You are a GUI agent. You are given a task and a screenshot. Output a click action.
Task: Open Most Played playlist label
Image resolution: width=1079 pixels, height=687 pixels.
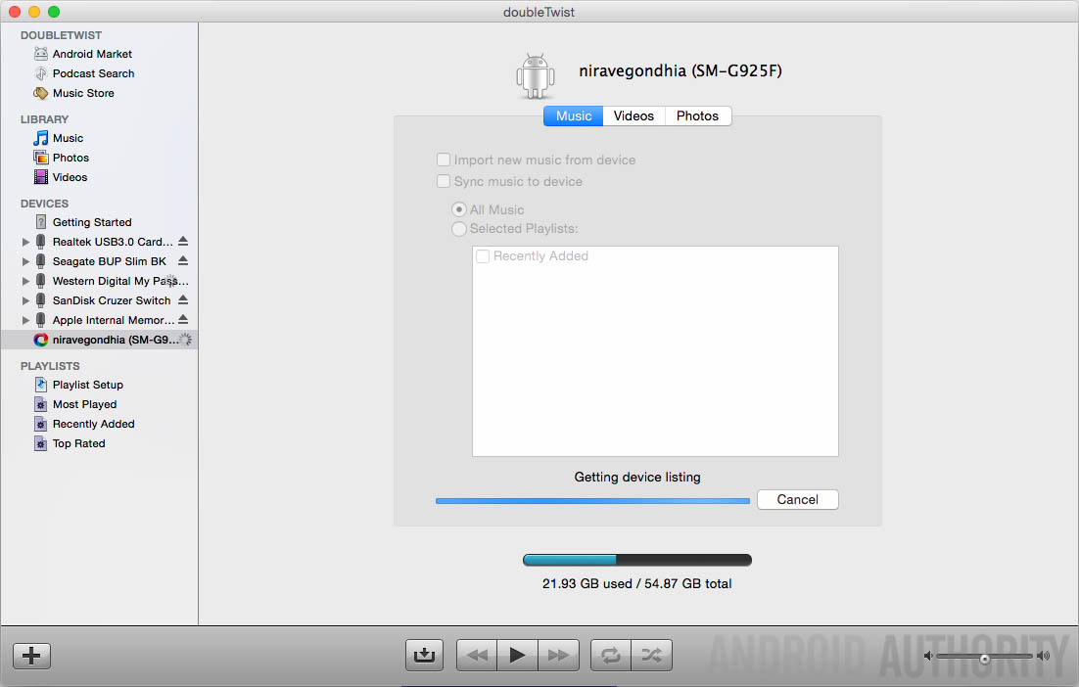click(84, 404)
